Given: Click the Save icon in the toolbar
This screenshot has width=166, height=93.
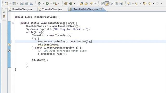Looking at the screenshot, I should [22, 3].
